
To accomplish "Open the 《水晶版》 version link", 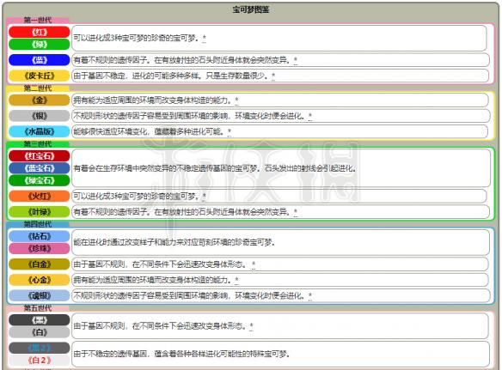I will (x=40, y=131).
